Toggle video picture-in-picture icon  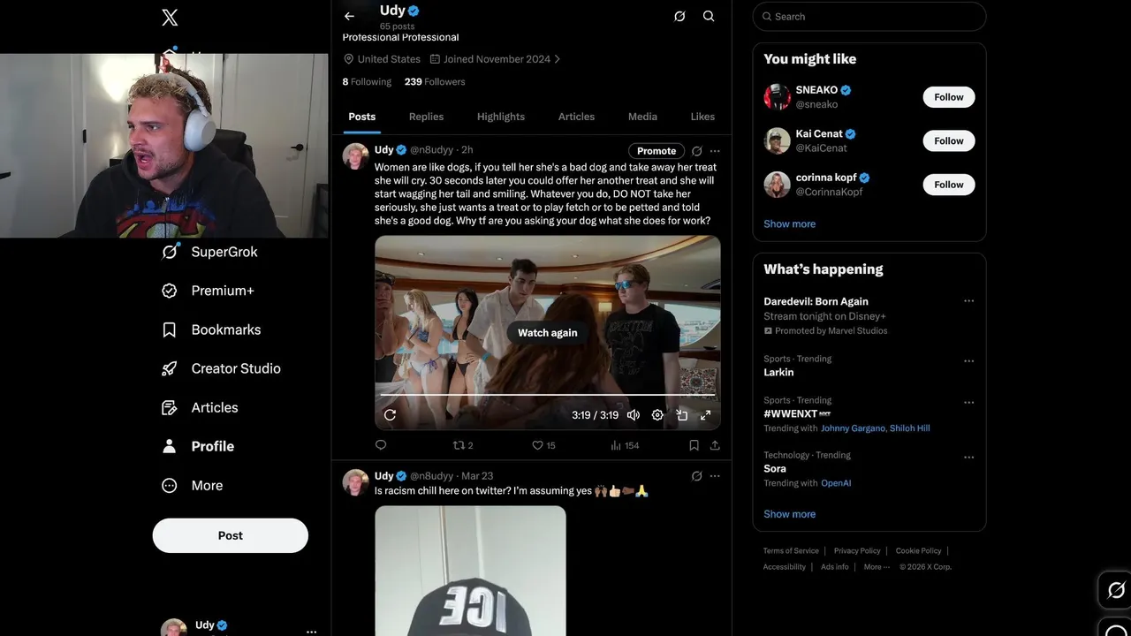(x=681, y=415)
